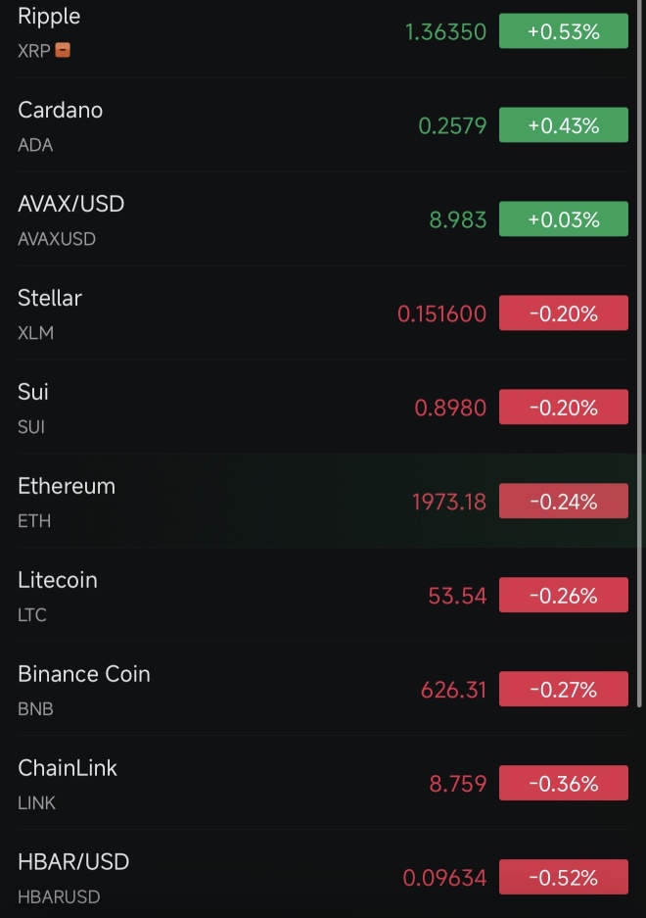Image resolution: width=646 pixels, height=918 pixels.
Task: Open the Litecoin LTC listing
Action: [x=323, y=596]
